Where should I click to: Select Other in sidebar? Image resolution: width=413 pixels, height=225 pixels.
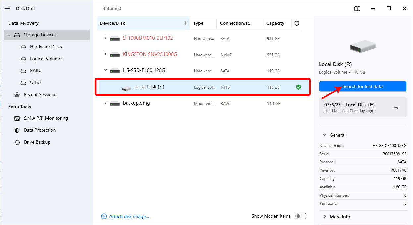coord(36,82)
